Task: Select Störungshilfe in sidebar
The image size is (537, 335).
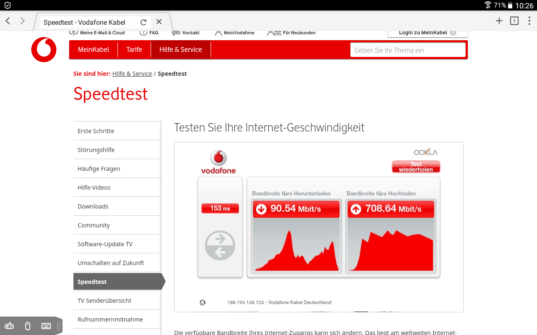Action: pos(117,150)
